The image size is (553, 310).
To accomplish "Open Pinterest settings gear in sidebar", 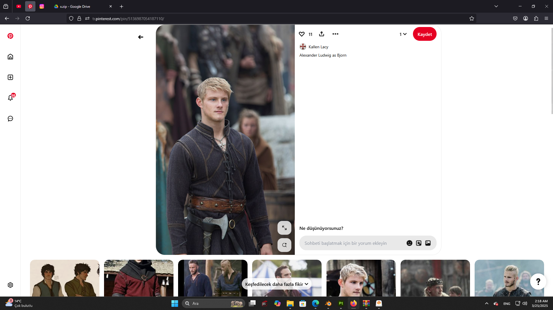I will [x=10, y=285].
